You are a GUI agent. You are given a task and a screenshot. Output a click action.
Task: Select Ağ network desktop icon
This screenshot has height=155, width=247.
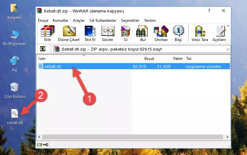click(14, 64)
